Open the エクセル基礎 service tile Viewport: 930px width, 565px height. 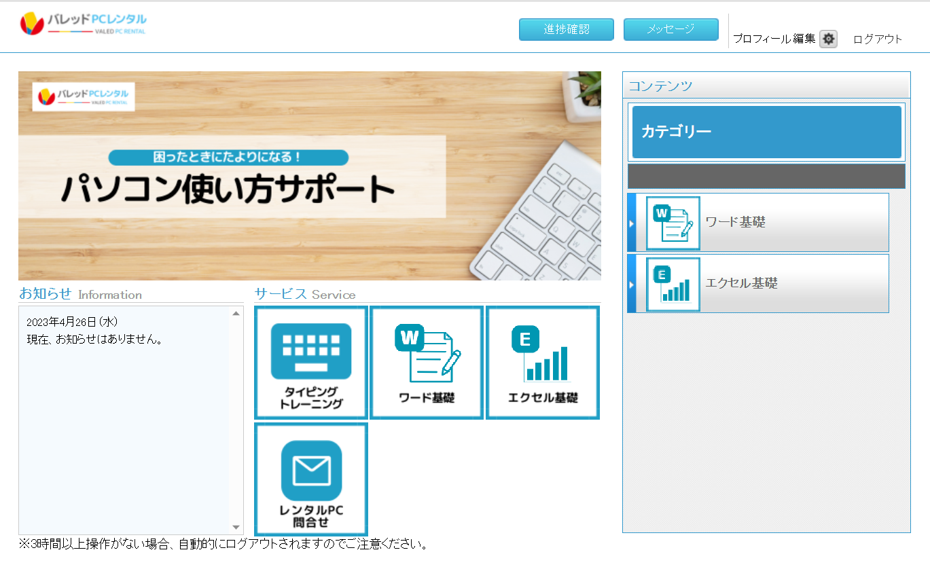[543, 363]
